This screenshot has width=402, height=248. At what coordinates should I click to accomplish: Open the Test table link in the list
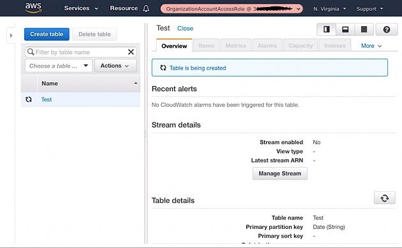(47, 99)
